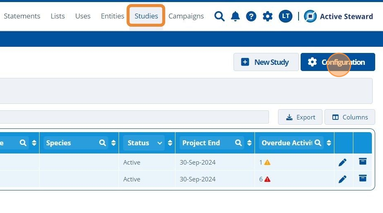Viewport: 383px width, 213px height.
Task: Switch to the Campaigns tab
Action: [x=186, y=16]
